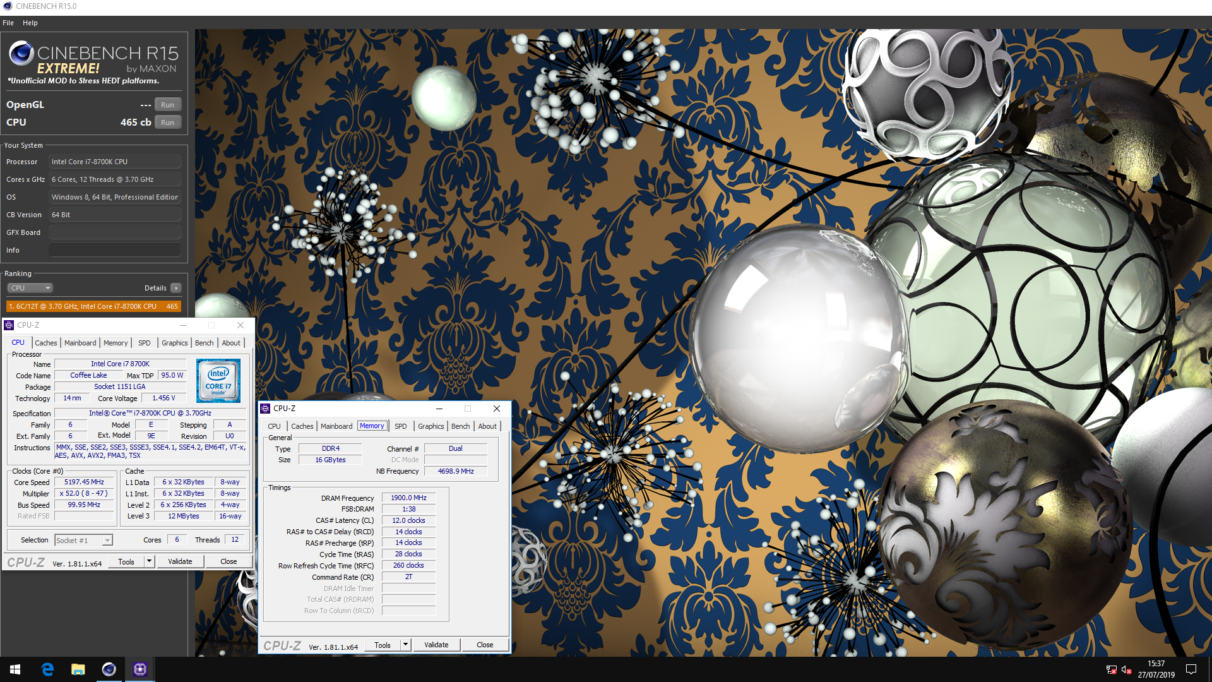Viewport: 1212px width, 682px height.
Task: Expand Tools dropdown arrow in left CPU-Z window
Action: pyautogui.click(x=149, y=562)
